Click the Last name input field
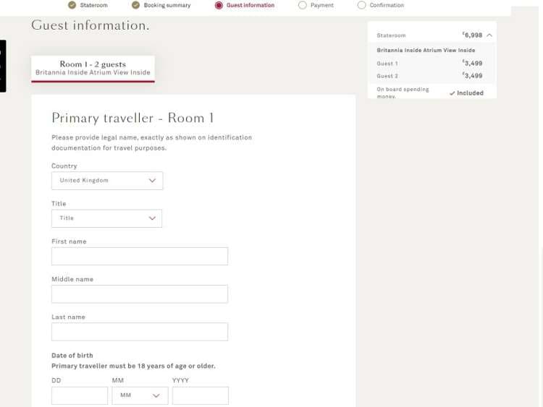The width and height of the screenshot is (543, 407). [x=140, y=332]
